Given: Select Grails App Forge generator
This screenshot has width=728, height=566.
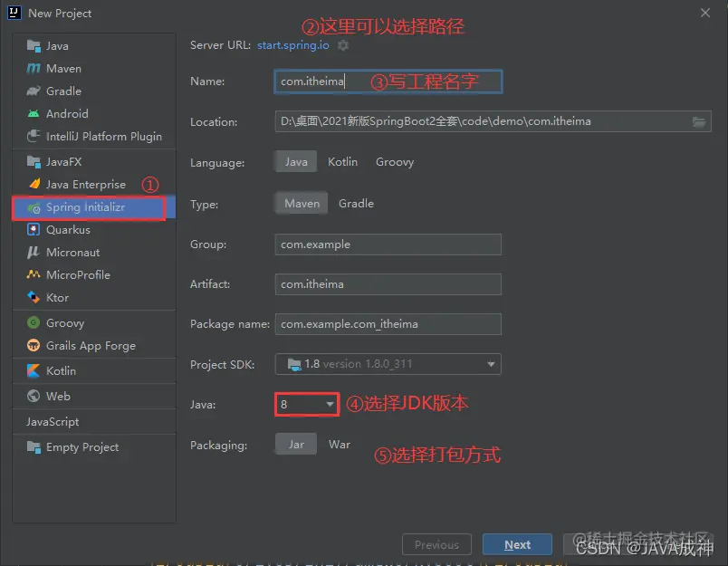Looking at the screenshot, I should (x=94, y=345).
